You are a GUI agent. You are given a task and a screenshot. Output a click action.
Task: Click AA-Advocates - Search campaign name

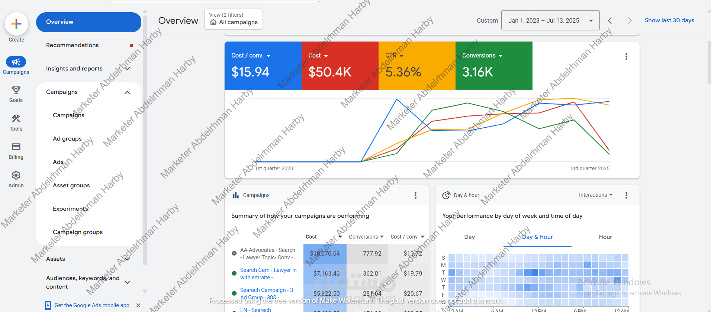point(268,254)
